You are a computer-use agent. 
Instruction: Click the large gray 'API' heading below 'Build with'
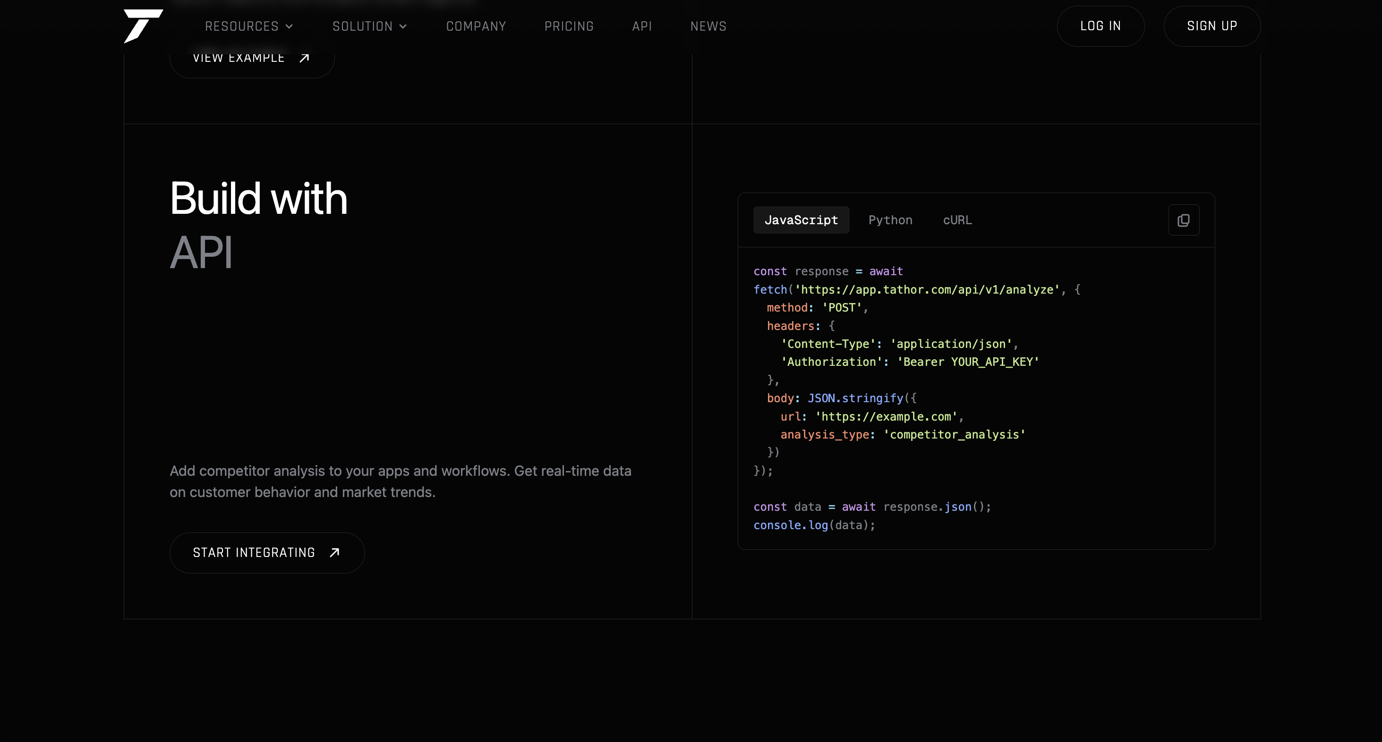pos(201,252)
